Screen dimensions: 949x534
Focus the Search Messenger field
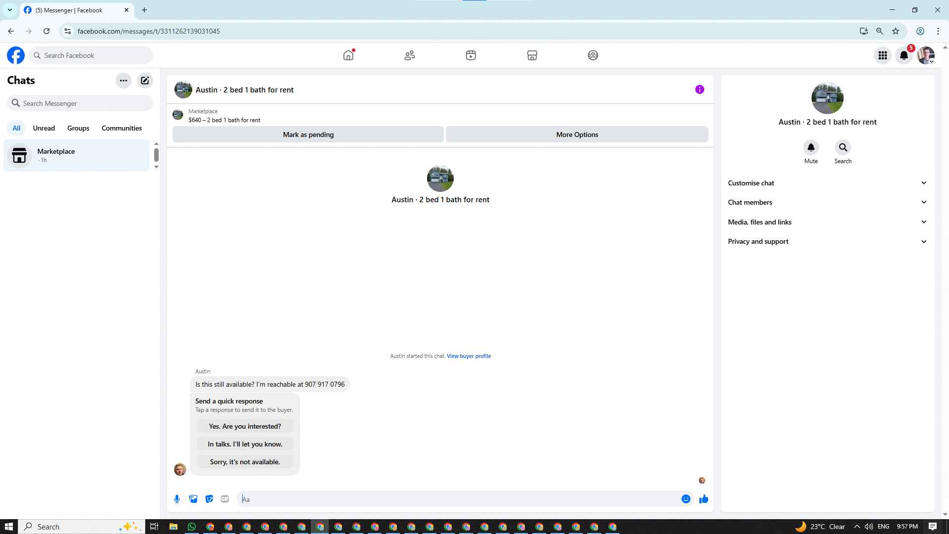(80, 103)
